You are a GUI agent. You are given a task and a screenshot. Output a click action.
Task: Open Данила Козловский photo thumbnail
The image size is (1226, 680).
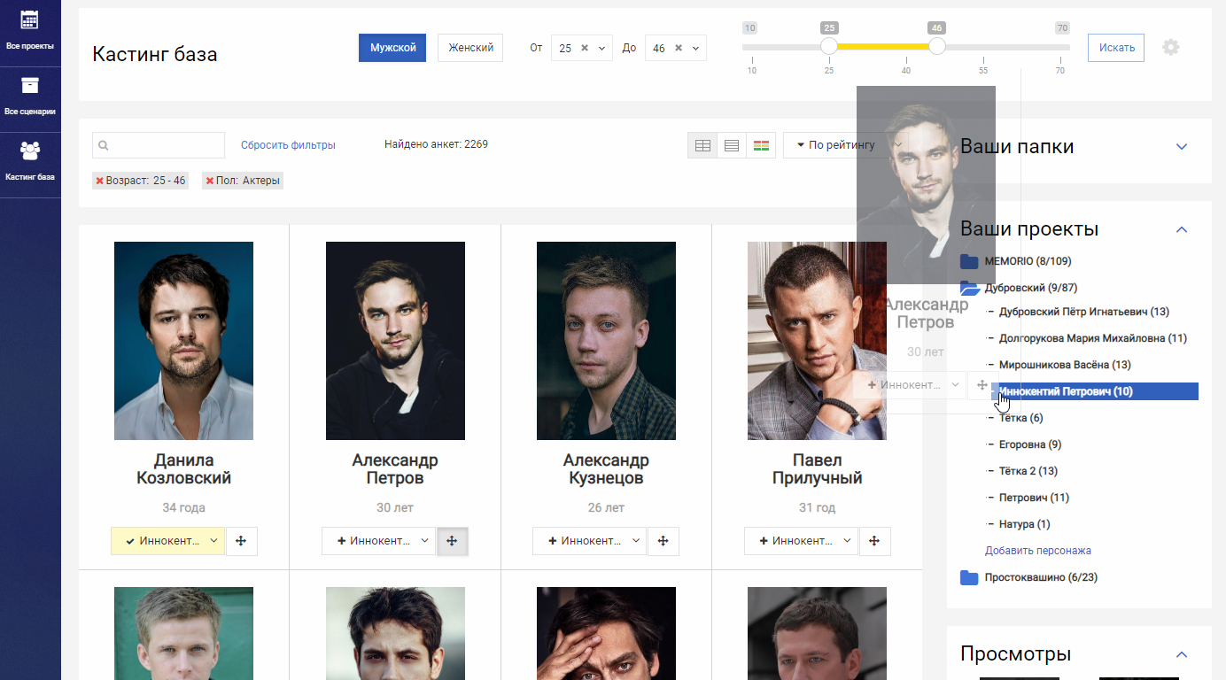click(x=183, y=341)
